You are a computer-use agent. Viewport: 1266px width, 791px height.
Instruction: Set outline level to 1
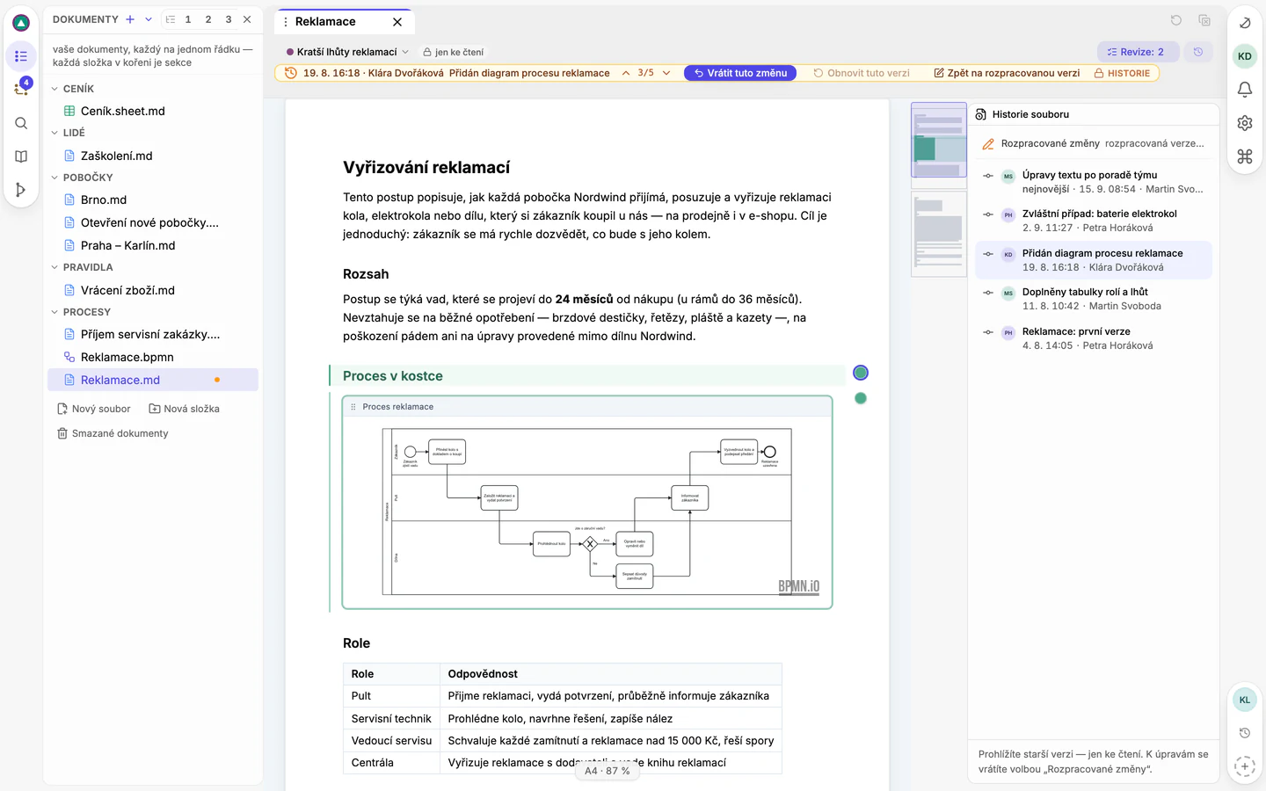tap(188, 19)
